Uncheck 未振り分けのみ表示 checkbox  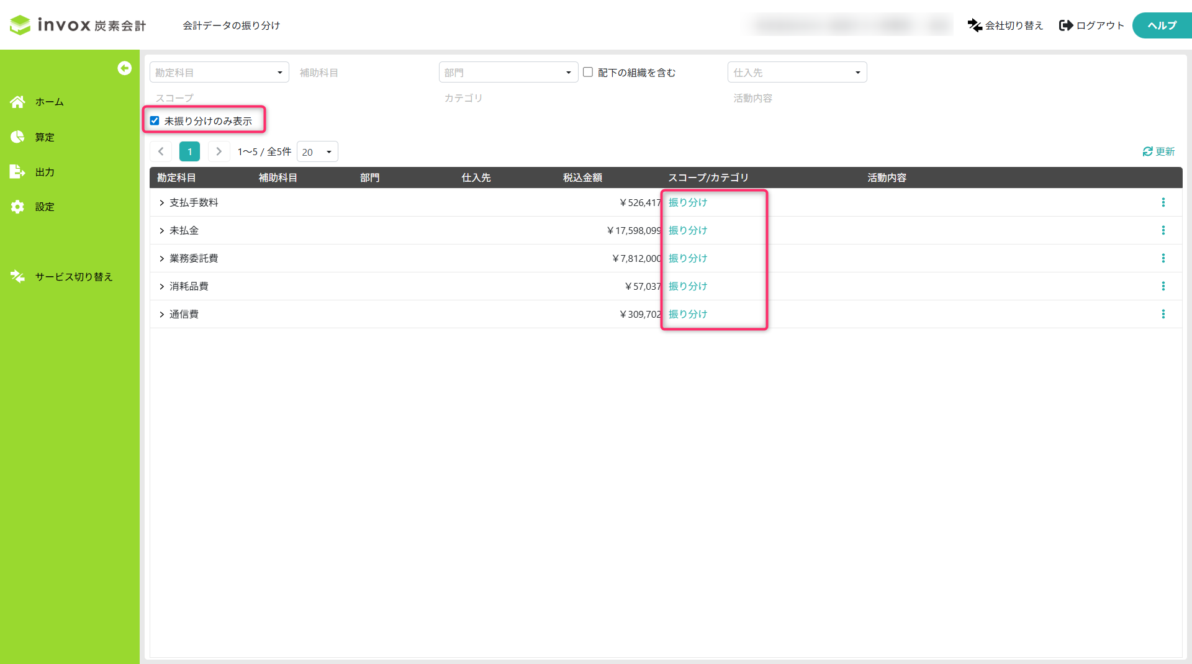[155, 121]
